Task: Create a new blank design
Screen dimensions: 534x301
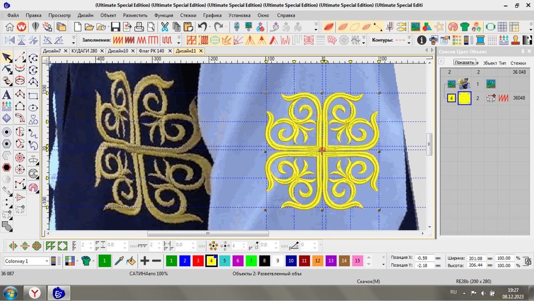Action: tap(77, 27)
